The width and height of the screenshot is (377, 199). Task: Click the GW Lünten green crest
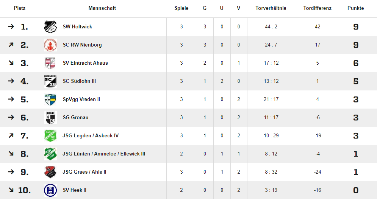(50, 154)
